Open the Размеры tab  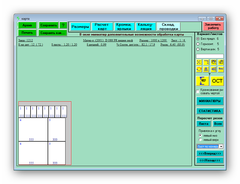click(80, 27)
